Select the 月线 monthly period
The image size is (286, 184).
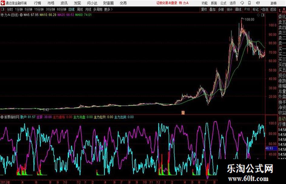pos(88,9)
